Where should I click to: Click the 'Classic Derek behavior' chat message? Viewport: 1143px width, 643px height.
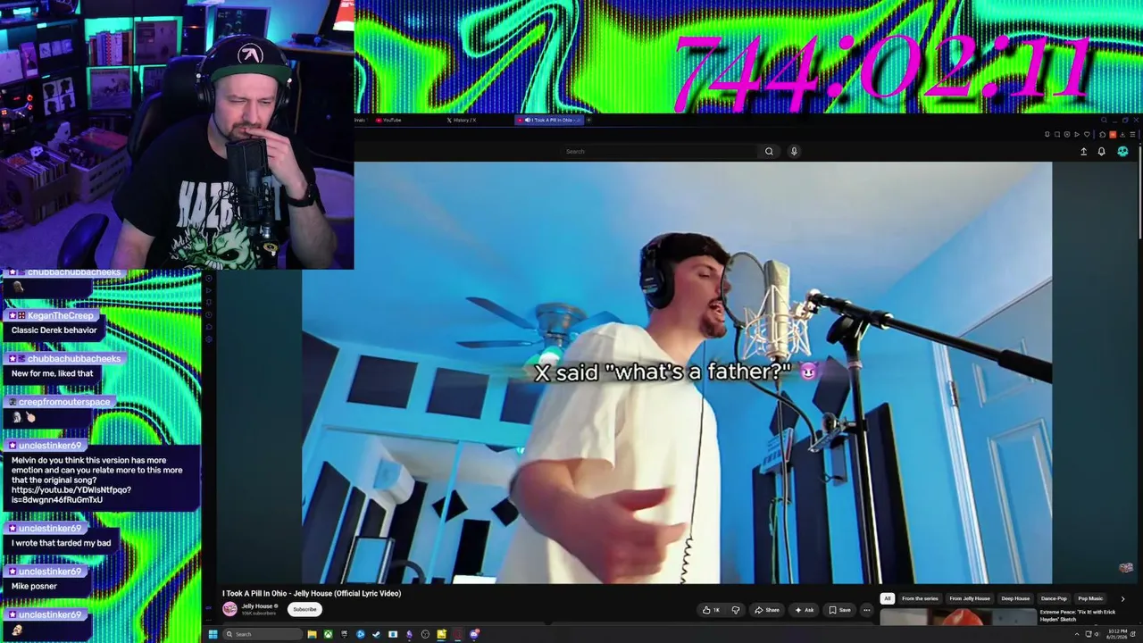click(x=54, y=330)
